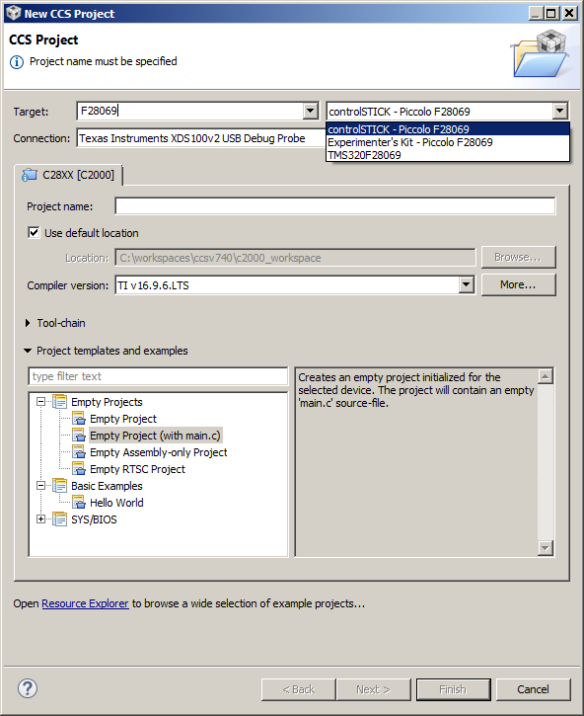Click the description pane scroll up arrow
The height and width of the screenshot is (716, 584).
coord(546,376)
